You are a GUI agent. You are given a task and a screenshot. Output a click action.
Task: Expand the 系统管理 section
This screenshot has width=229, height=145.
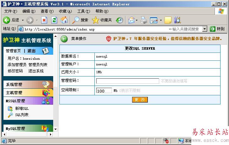click(28, 84)
